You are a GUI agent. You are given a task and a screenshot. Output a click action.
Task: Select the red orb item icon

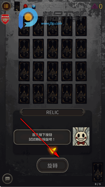tap(25, 6)
